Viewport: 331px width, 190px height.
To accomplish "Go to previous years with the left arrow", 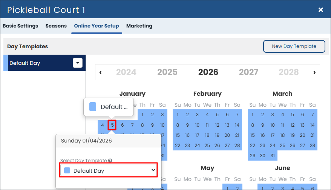I will point(101,72).
